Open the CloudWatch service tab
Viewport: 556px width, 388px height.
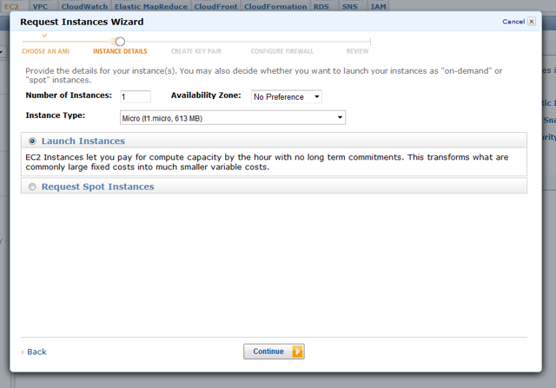pos(84,6)
